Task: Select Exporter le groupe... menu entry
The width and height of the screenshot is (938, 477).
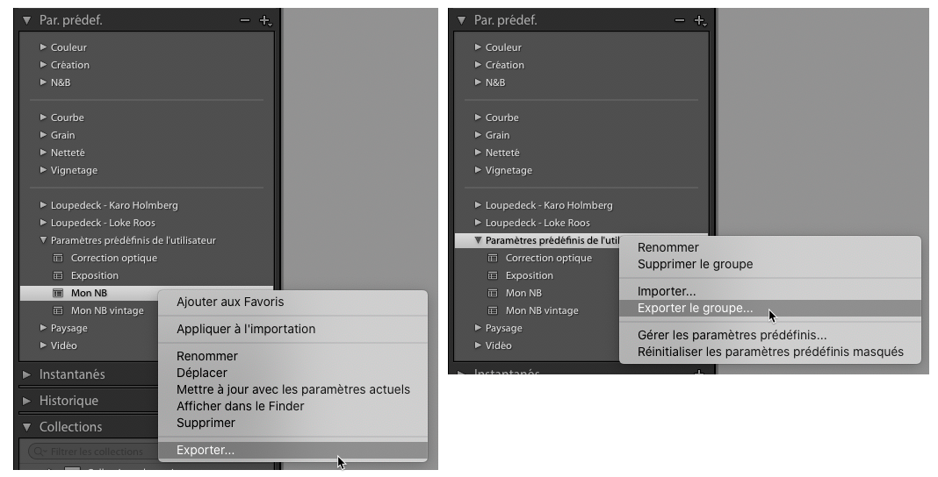Action: (x=695, y=308)
